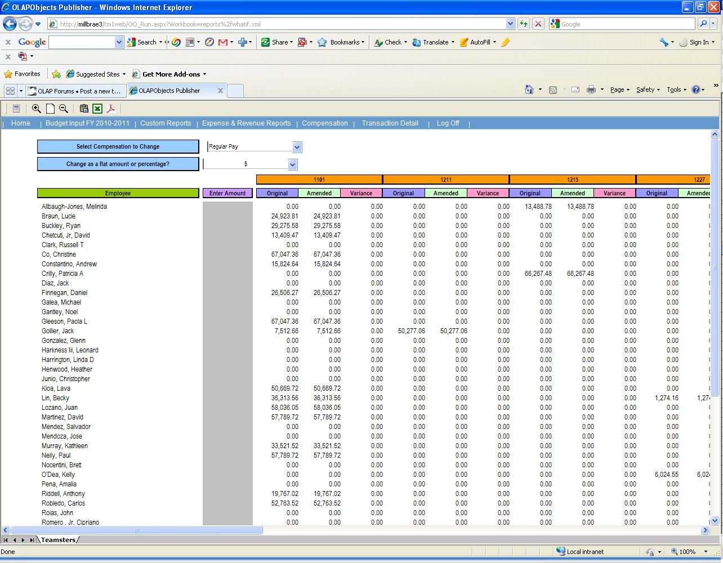This screenshot has width=723, height=563.
Task: Click the Google toolbar wrench settings icon
Action: click(x=664, y=42)
